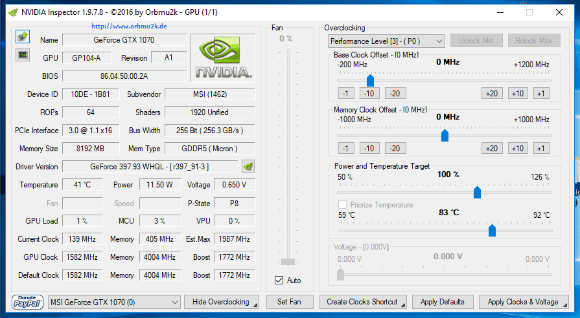Click Memory Clock Offset -10 button

point(369,148)
